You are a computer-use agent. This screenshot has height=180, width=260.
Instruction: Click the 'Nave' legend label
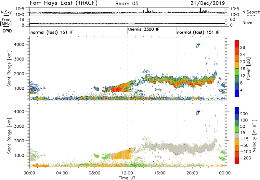point(247,22)
